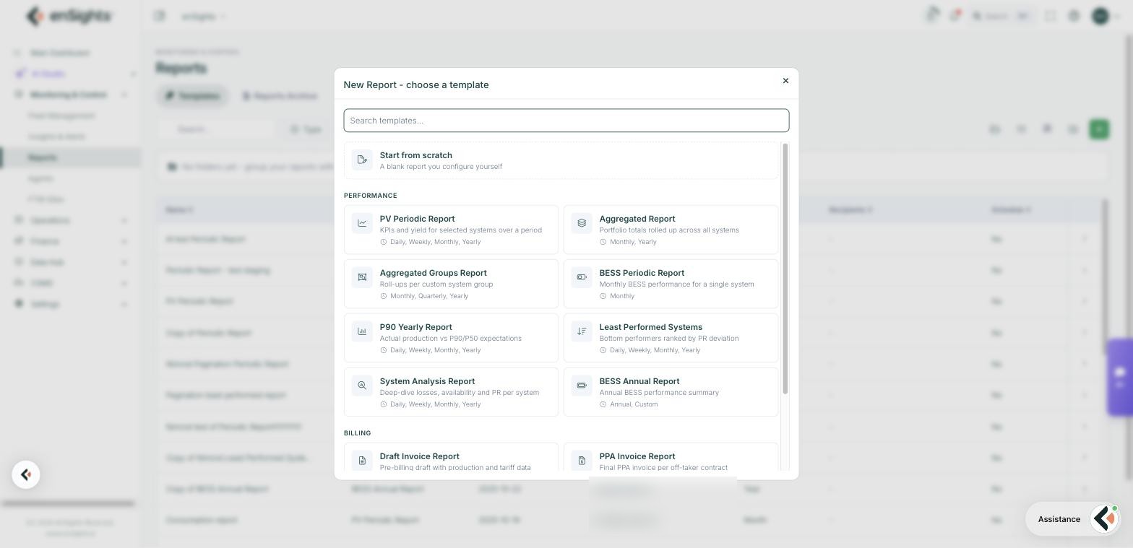Focus the Search templates field

(x=566, y=121)
